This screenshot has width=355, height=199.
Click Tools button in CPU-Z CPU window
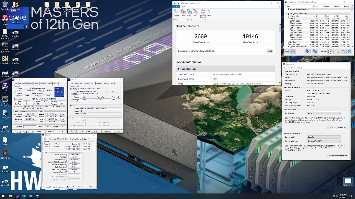click(x=39, y=131)
